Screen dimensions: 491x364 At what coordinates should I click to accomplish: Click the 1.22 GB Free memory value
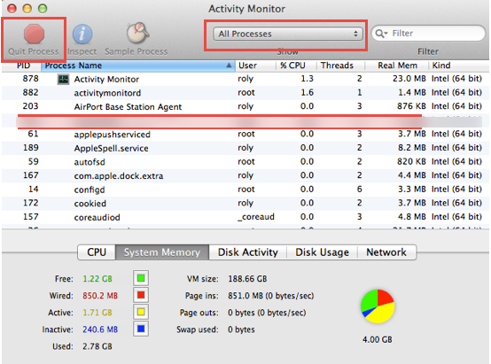(97, 279)
